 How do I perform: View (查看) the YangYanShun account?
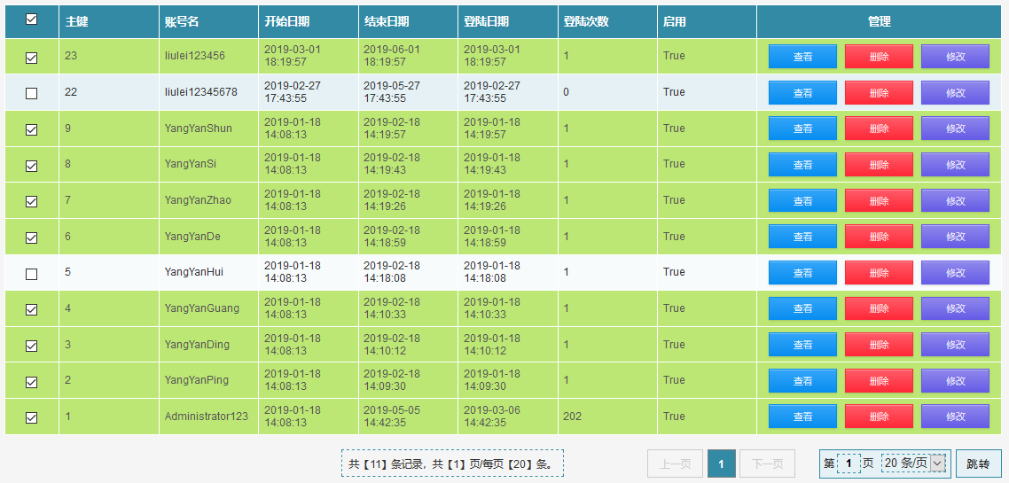[802, 129]
